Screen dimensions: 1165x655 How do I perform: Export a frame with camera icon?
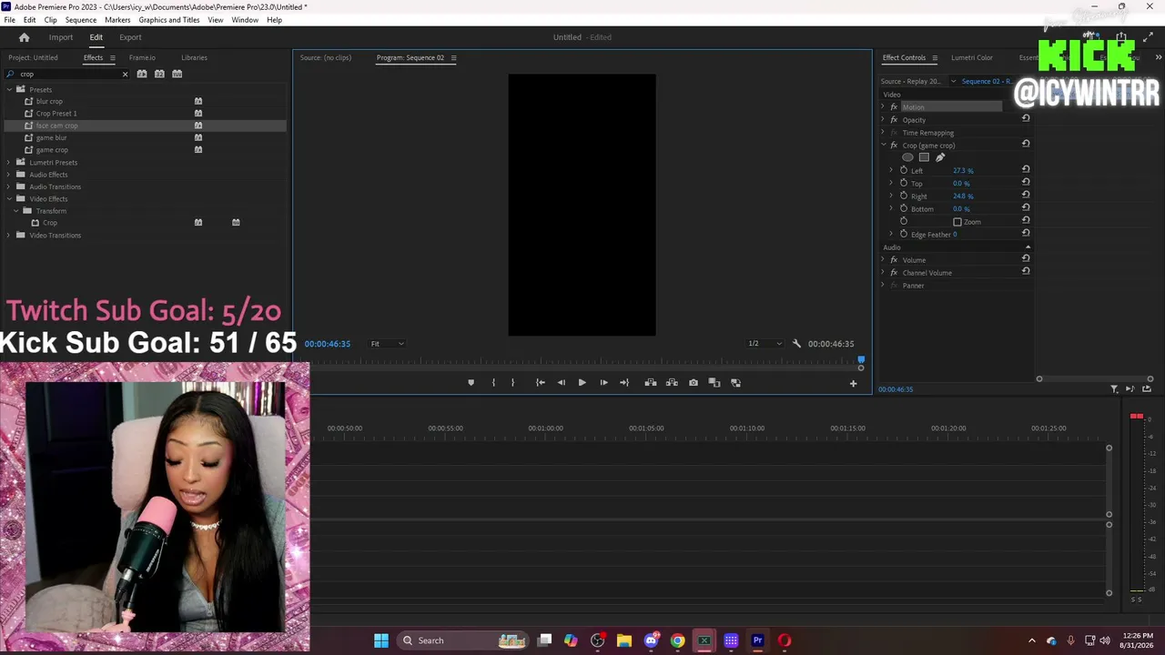[694, 383]
